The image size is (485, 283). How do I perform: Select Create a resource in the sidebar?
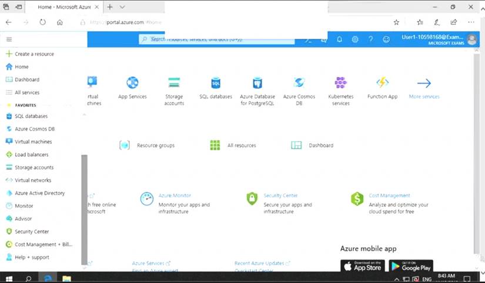click(30, 54)
